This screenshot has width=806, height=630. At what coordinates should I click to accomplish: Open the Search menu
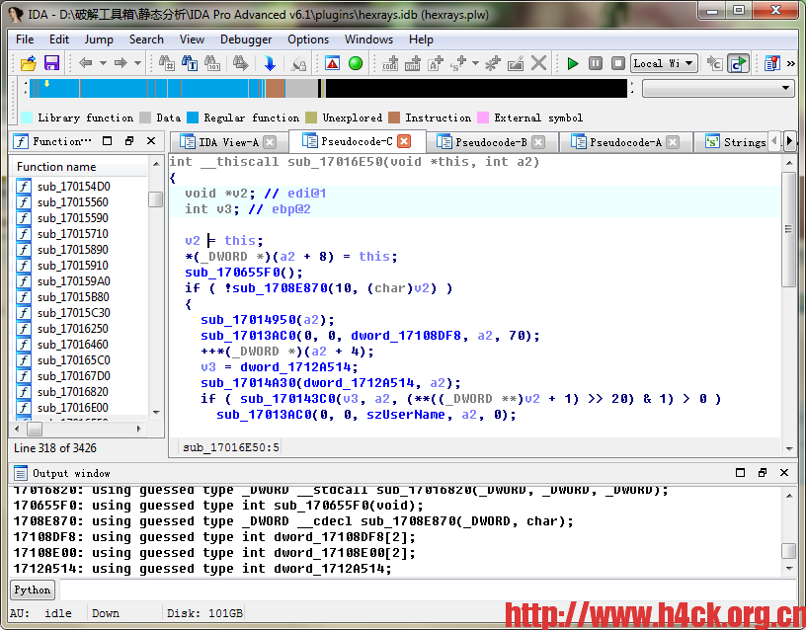point(146,39)
